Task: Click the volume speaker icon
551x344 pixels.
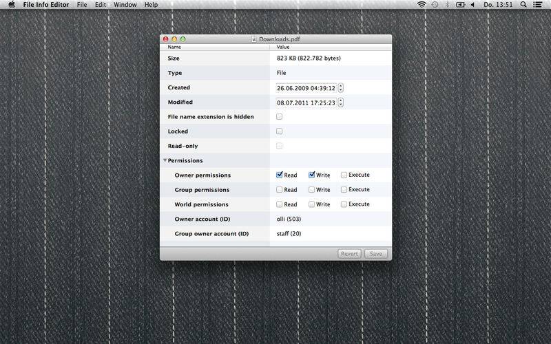Action: click(472, 5)
